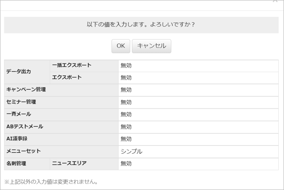Click the 無効 value beside 一括エクスポート
The width and height of the screenshot is (284, 190).
(x=126, y=65)
